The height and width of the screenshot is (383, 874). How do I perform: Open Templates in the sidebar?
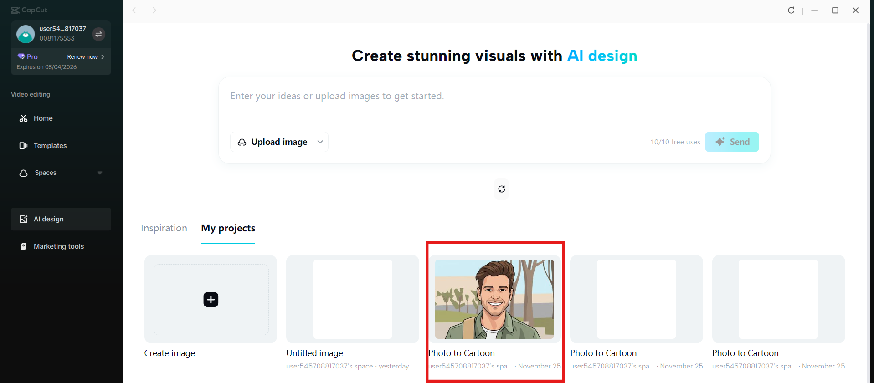pos(50,146)
